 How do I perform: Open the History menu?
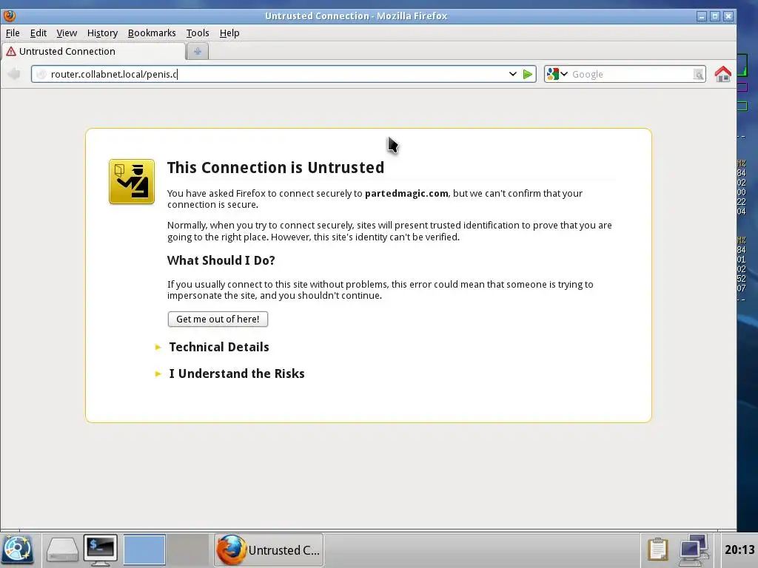(x=102, y=33)
